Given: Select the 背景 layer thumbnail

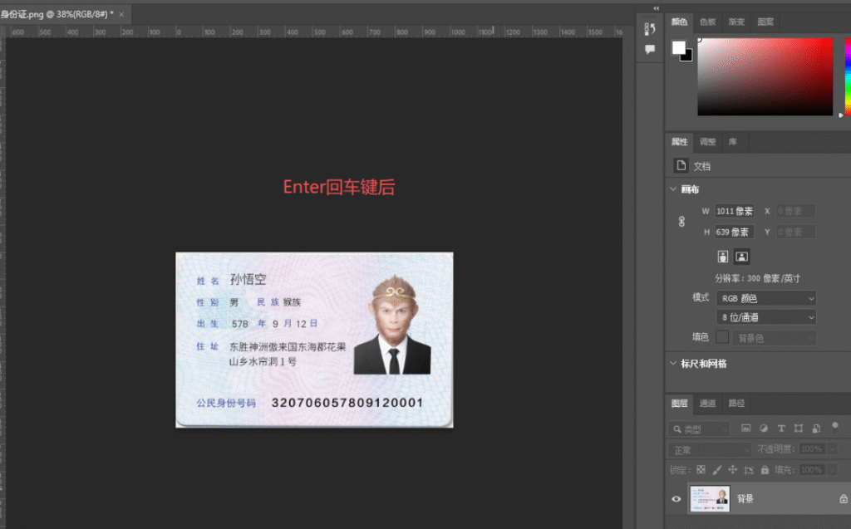Looking at the screenshot, I should tap(710, 498).
